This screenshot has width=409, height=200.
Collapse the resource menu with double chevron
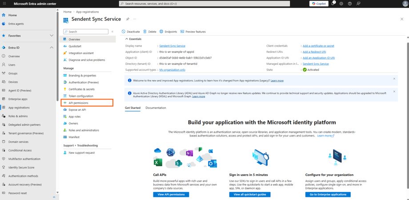(x=112, y=32)
